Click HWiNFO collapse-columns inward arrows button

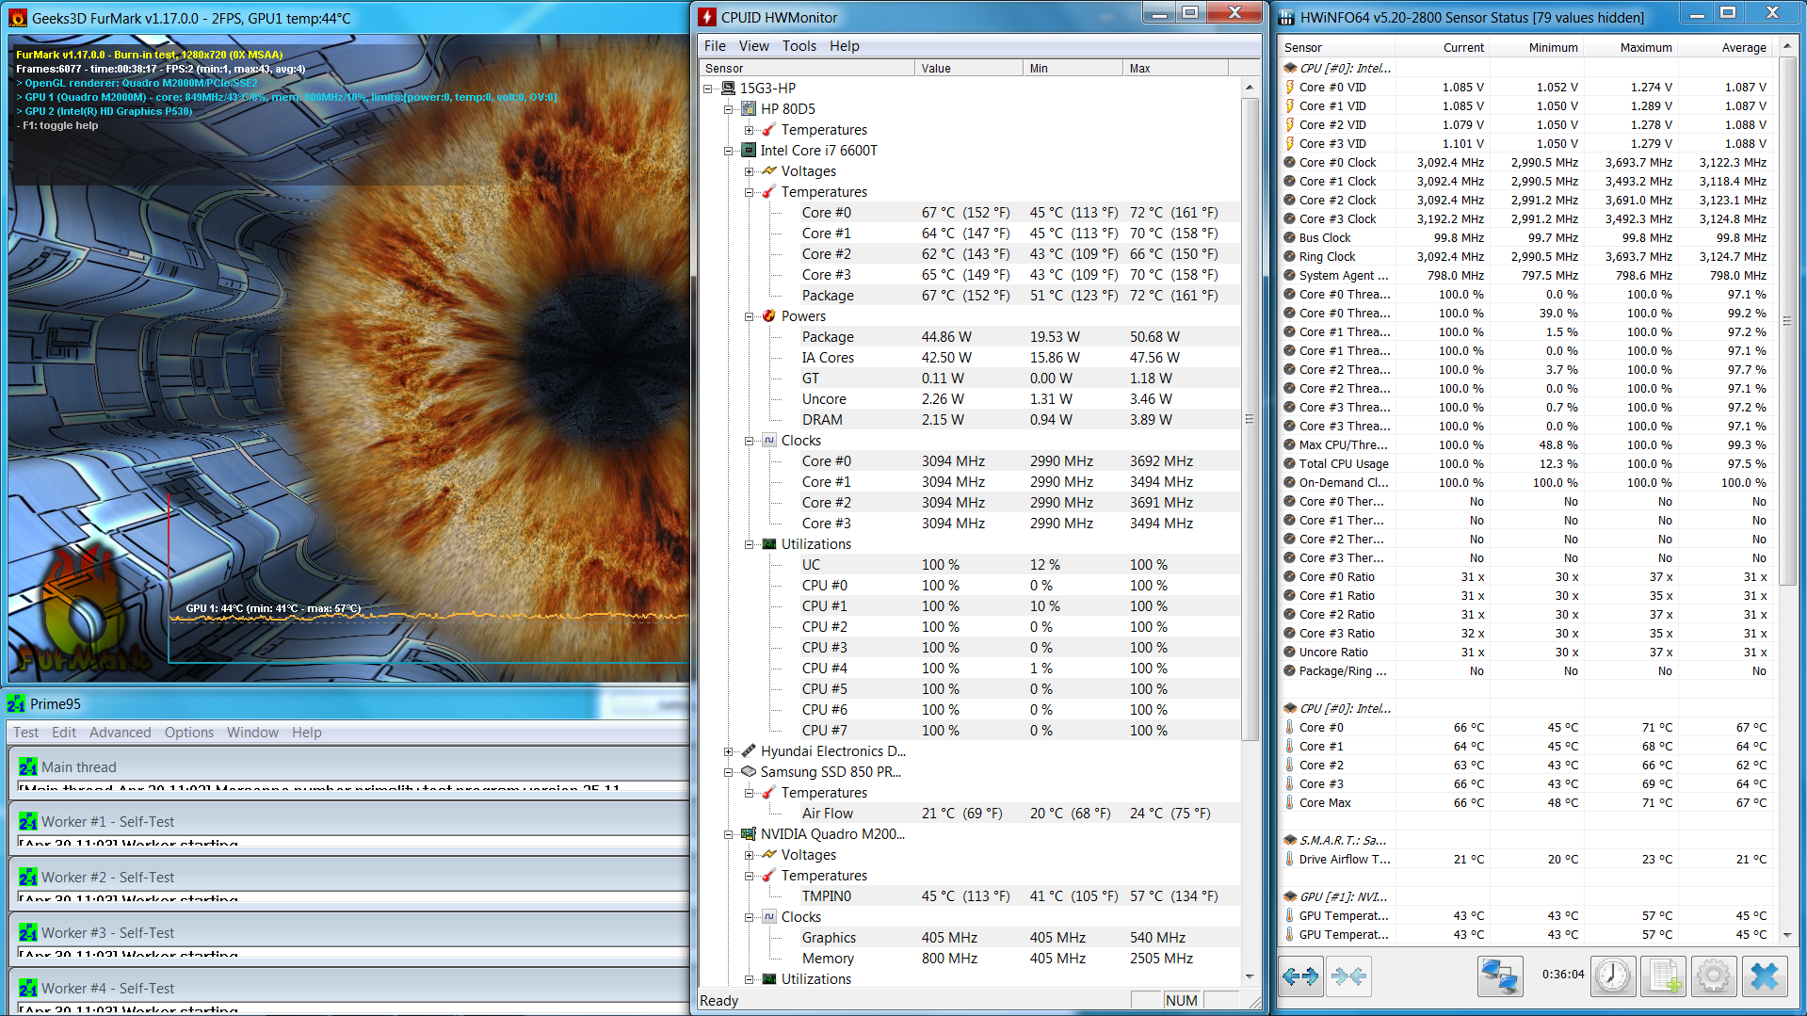coord(1348,976)
